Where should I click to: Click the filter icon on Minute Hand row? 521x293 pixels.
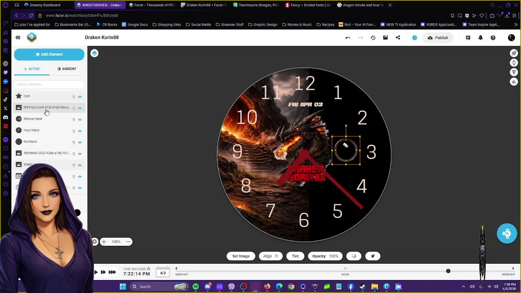(74, 120)
